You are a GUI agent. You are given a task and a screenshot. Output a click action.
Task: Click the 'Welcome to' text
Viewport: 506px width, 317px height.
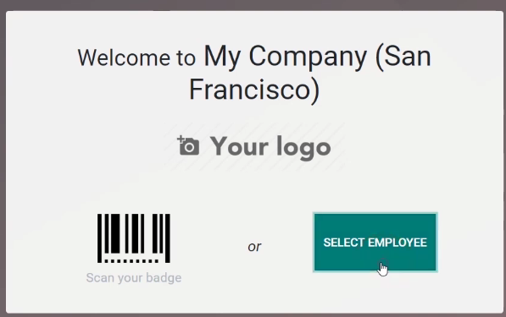tap(136, 58)
